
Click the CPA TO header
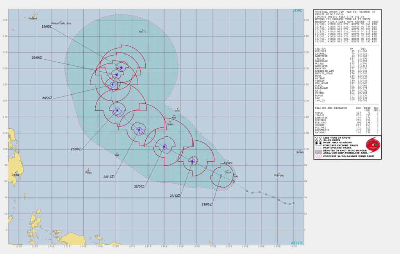(320, 49)
